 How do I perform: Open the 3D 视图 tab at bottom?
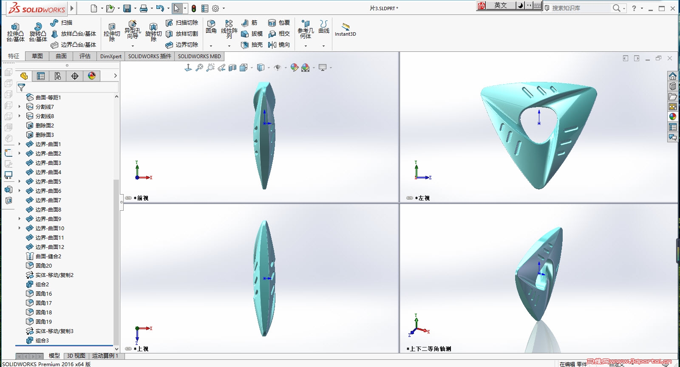[76, 356]
